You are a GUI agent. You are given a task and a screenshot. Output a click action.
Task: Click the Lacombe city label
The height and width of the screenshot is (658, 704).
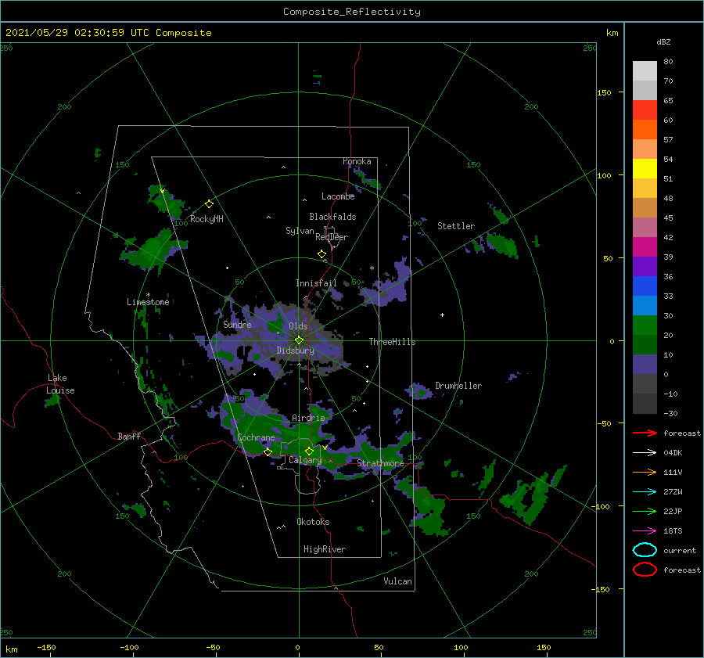pos(338,196)
